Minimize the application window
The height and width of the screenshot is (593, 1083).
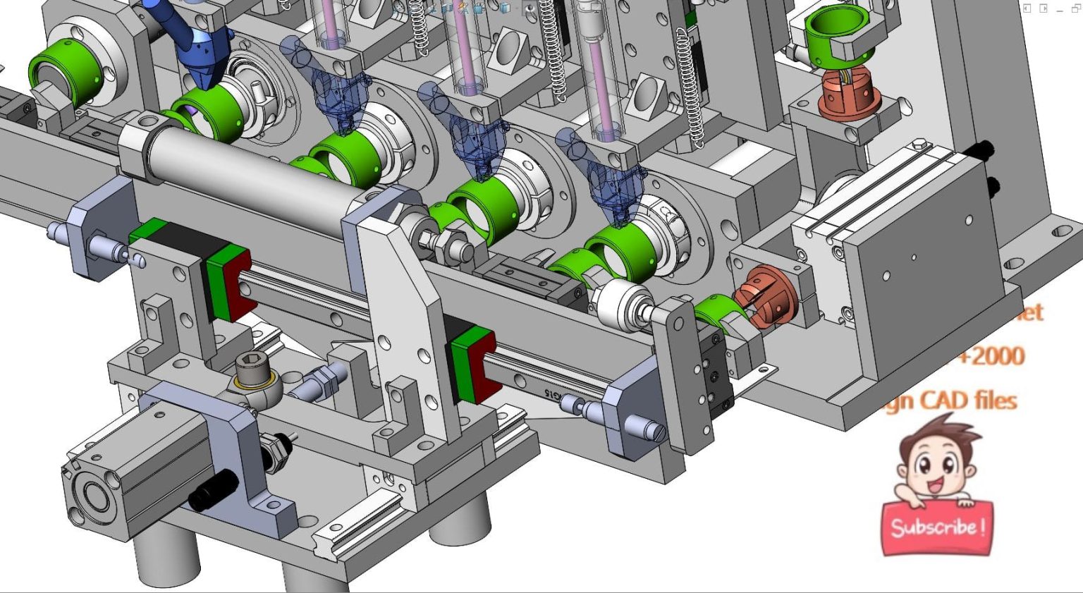coord(1060,11)
